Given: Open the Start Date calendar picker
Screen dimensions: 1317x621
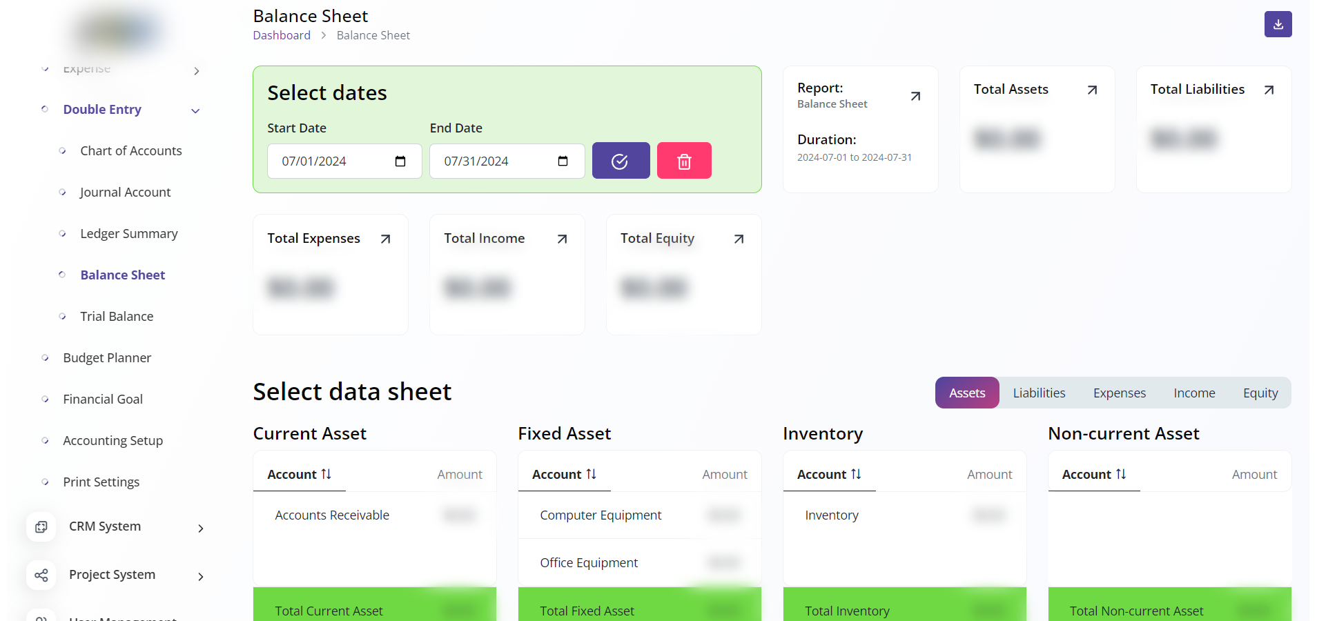Looking at the screenshot, I should click(400, 161).
